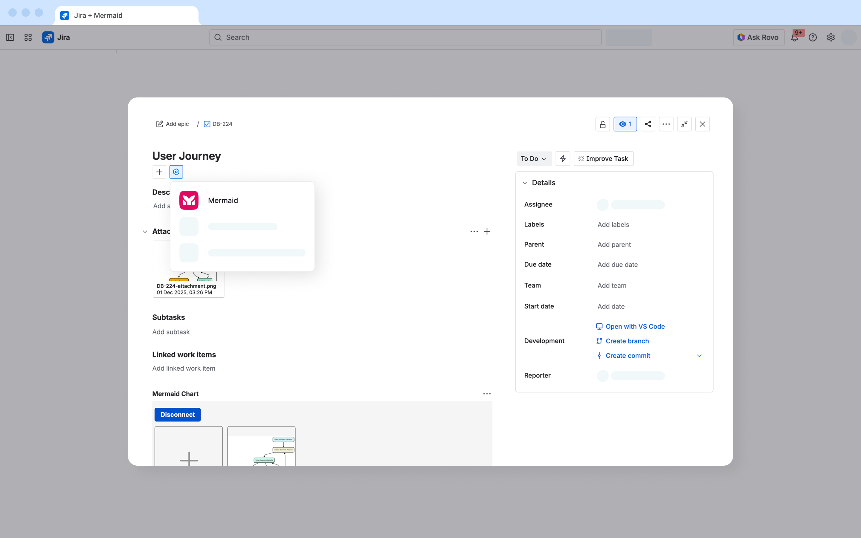Click the lock restrictions icon

(602, 124)
